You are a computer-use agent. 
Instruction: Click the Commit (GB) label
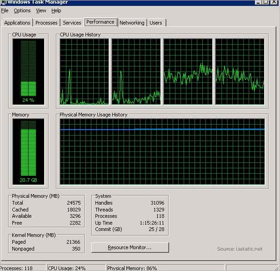pyautogui.click(x=109, y=229)
